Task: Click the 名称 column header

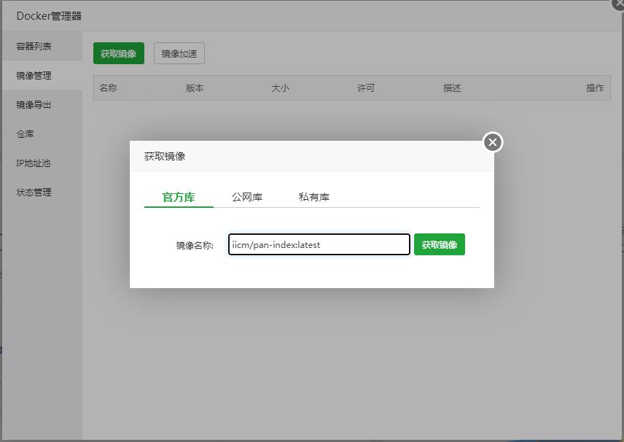Action: click(109, 88)
